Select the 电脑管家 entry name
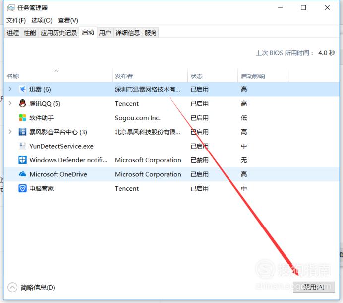The width and height of the screenshot is (343, 303). [41, 188]
